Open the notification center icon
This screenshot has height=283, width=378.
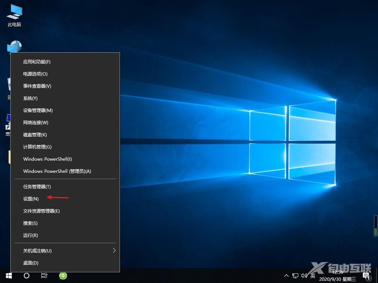(367, 276)
